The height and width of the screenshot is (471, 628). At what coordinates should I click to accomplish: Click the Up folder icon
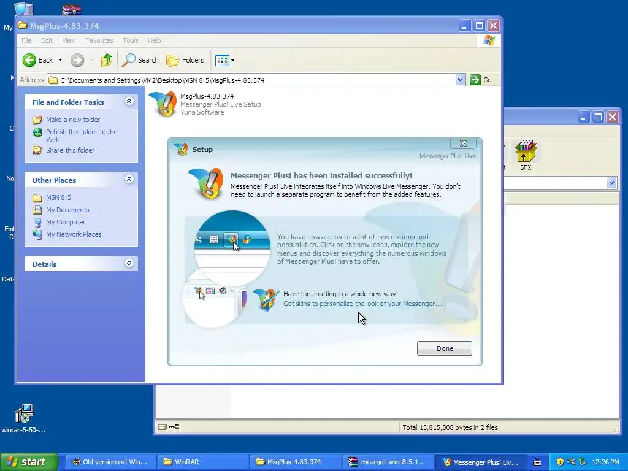107,60
